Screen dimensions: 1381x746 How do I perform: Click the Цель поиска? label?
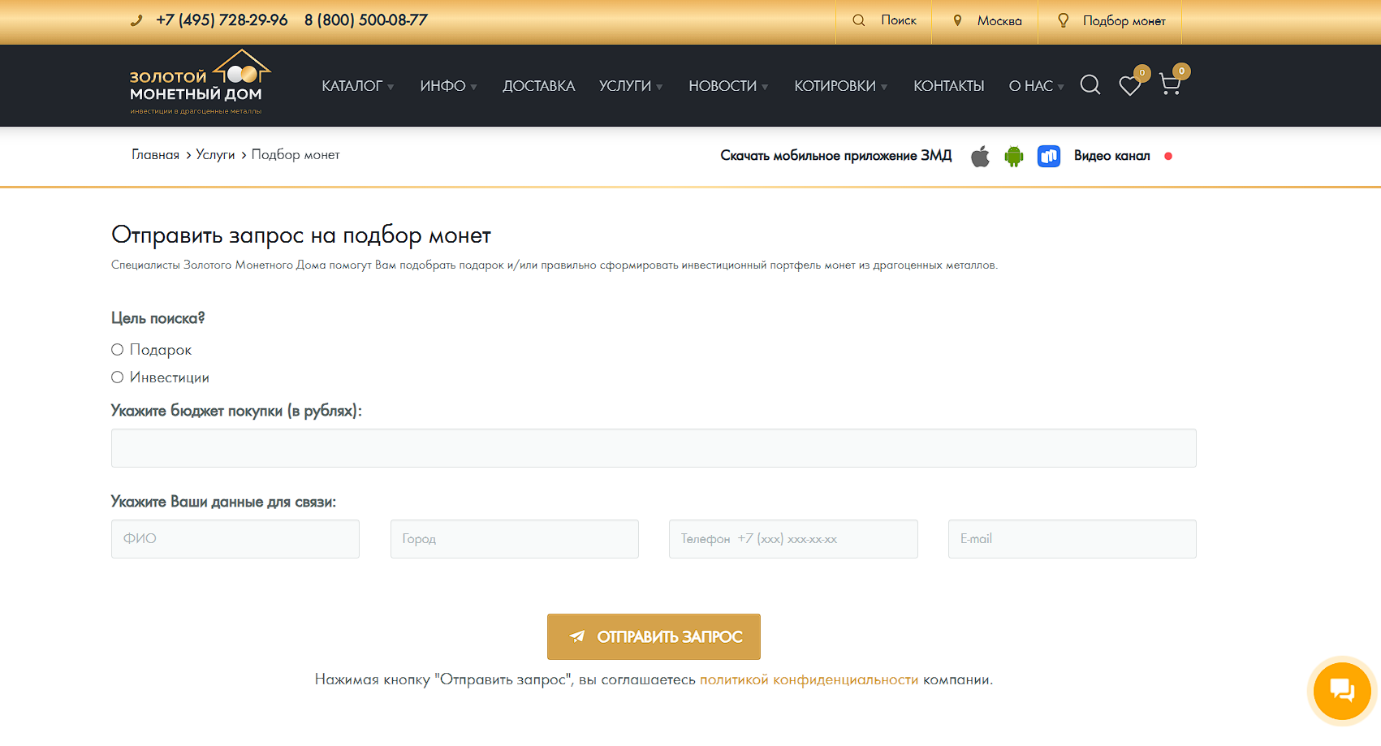(158, 318)
